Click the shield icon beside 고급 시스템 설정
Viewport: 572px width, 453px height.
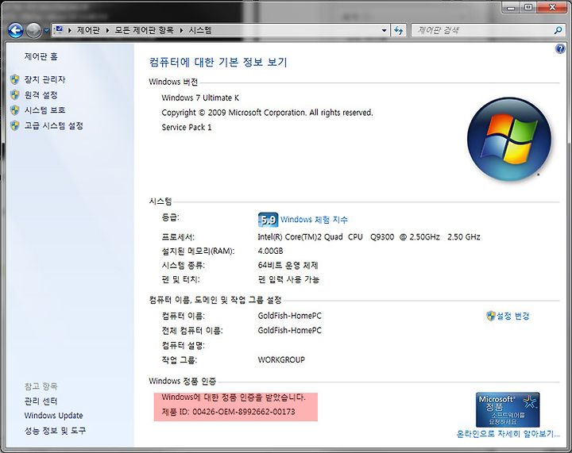pyautogui.click(x=14, y=125)
